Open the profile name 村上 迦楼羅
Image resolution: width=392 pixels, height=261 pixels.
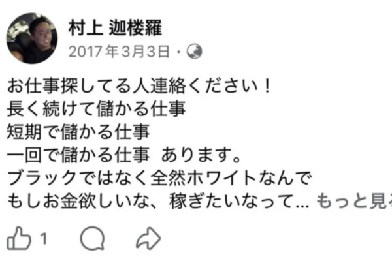[115, 27]
